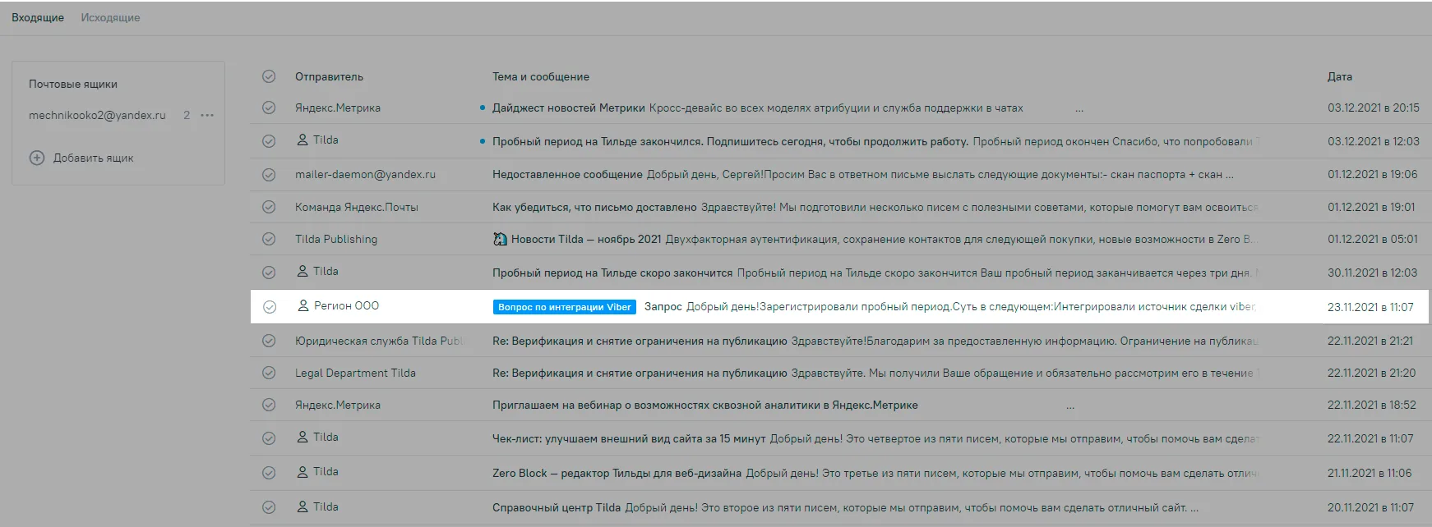Image resolution: width=1432 pixels, height=527 pixels.
Task: Check the circle for Яндекс.Метрика digest message
Action: [269, 108]
